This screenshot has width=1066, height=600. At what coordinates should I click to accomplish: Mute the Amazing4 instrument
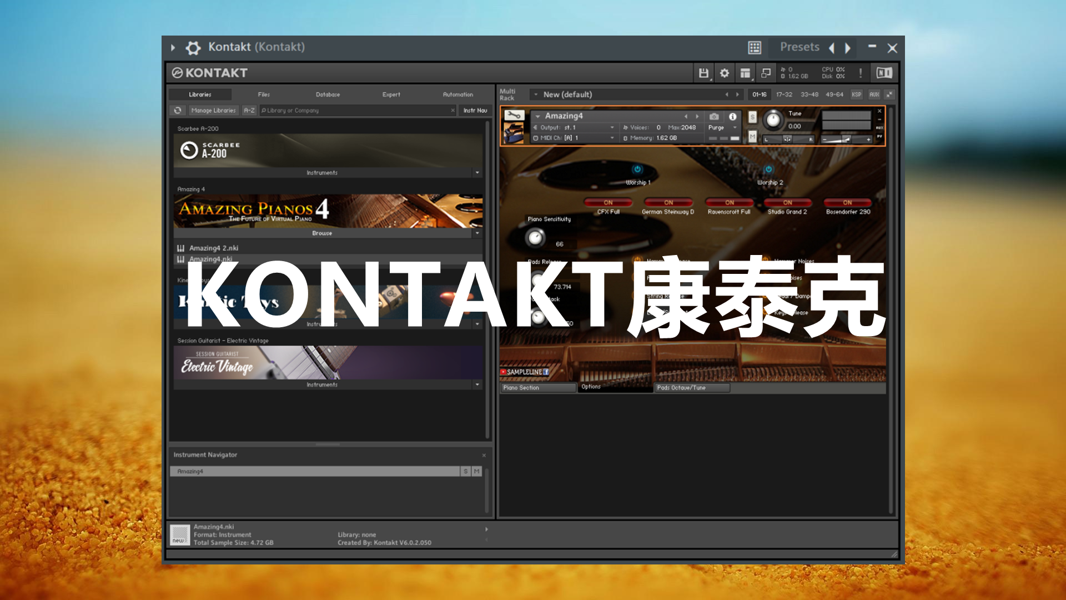click(x=752, y=136)
